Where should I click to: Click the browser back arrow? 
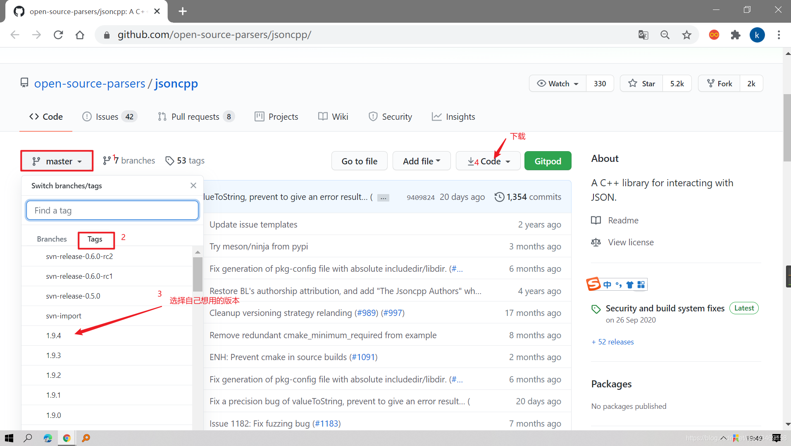(15, 35)
